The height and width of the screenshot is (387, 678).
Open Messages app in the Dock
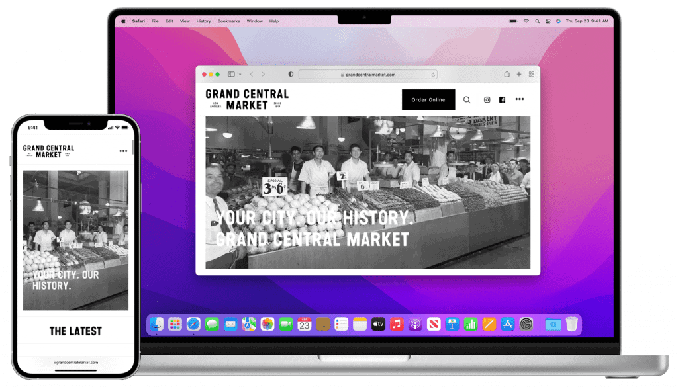click(x=212, y=324)
